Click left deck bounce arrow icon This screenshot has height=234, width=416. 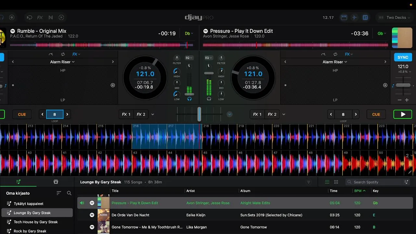pos(51,54)
